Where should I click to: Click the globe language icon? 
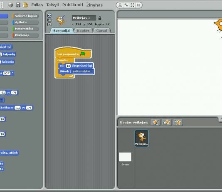(11, 5)
